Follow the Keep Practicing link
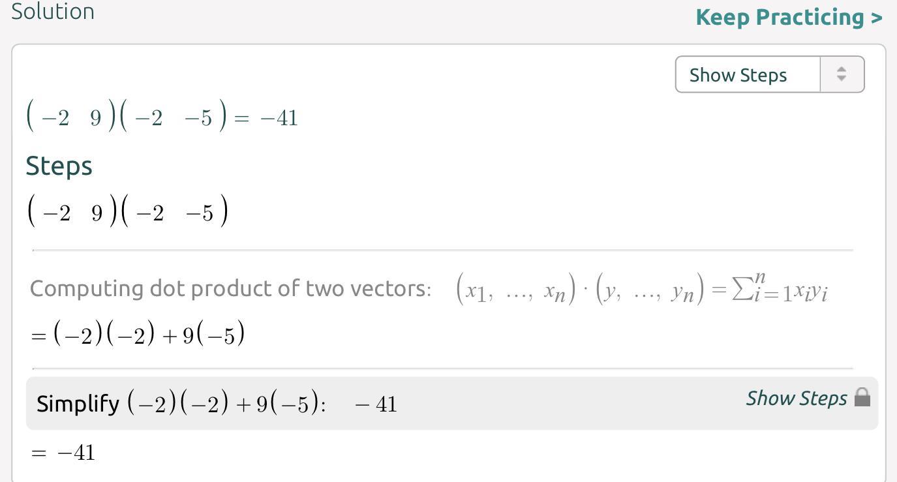 pyautogui.click(x=789, y=17)
